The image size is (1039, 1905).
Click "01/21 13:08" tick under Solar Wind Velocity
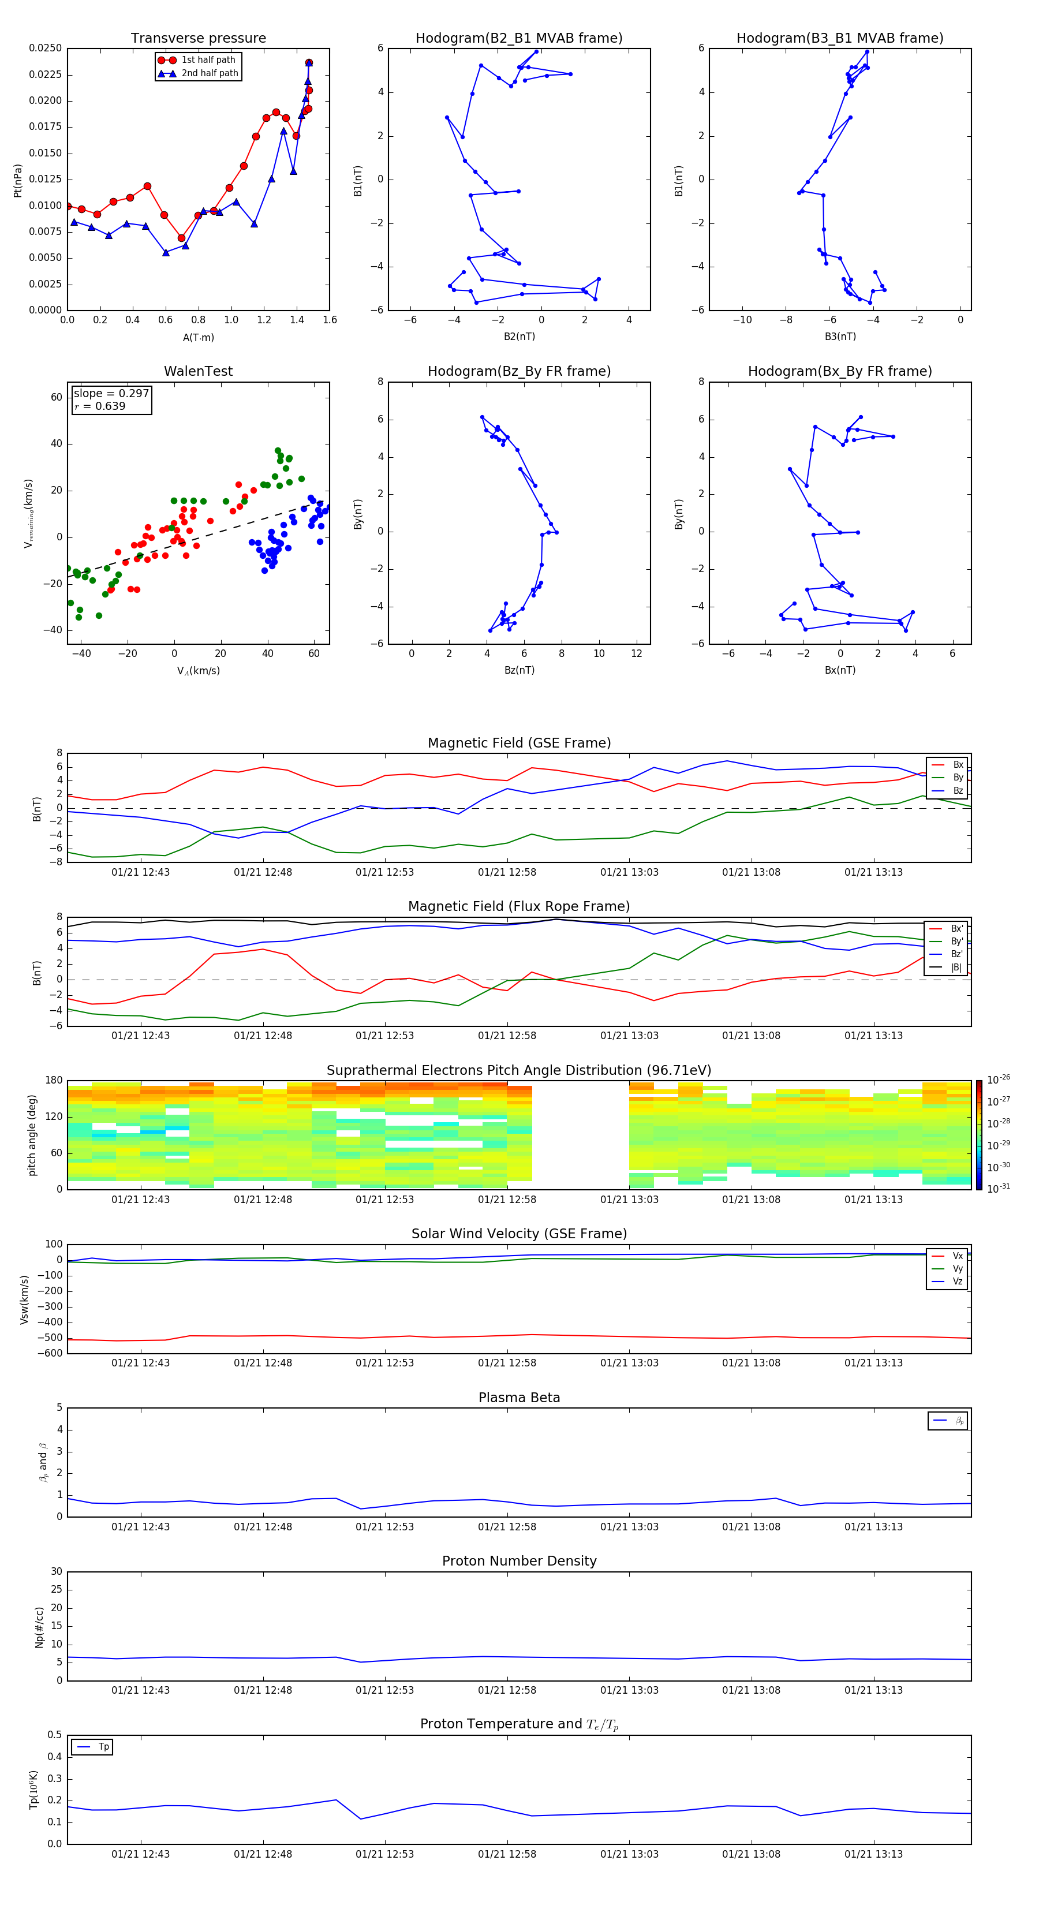coord(752,1362)
